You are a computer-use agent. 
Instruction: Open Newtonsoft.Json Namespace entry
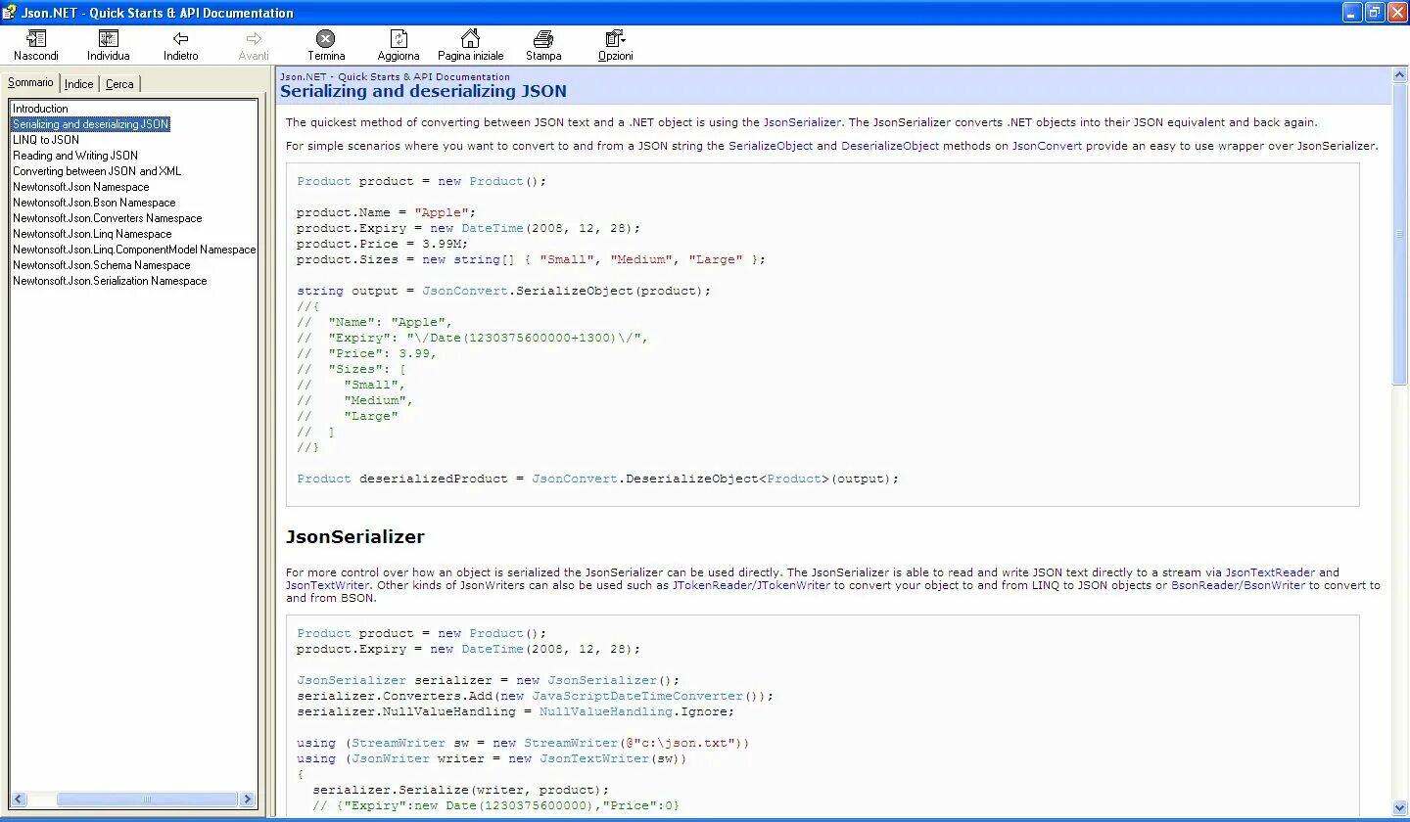[x=81, y=187]
